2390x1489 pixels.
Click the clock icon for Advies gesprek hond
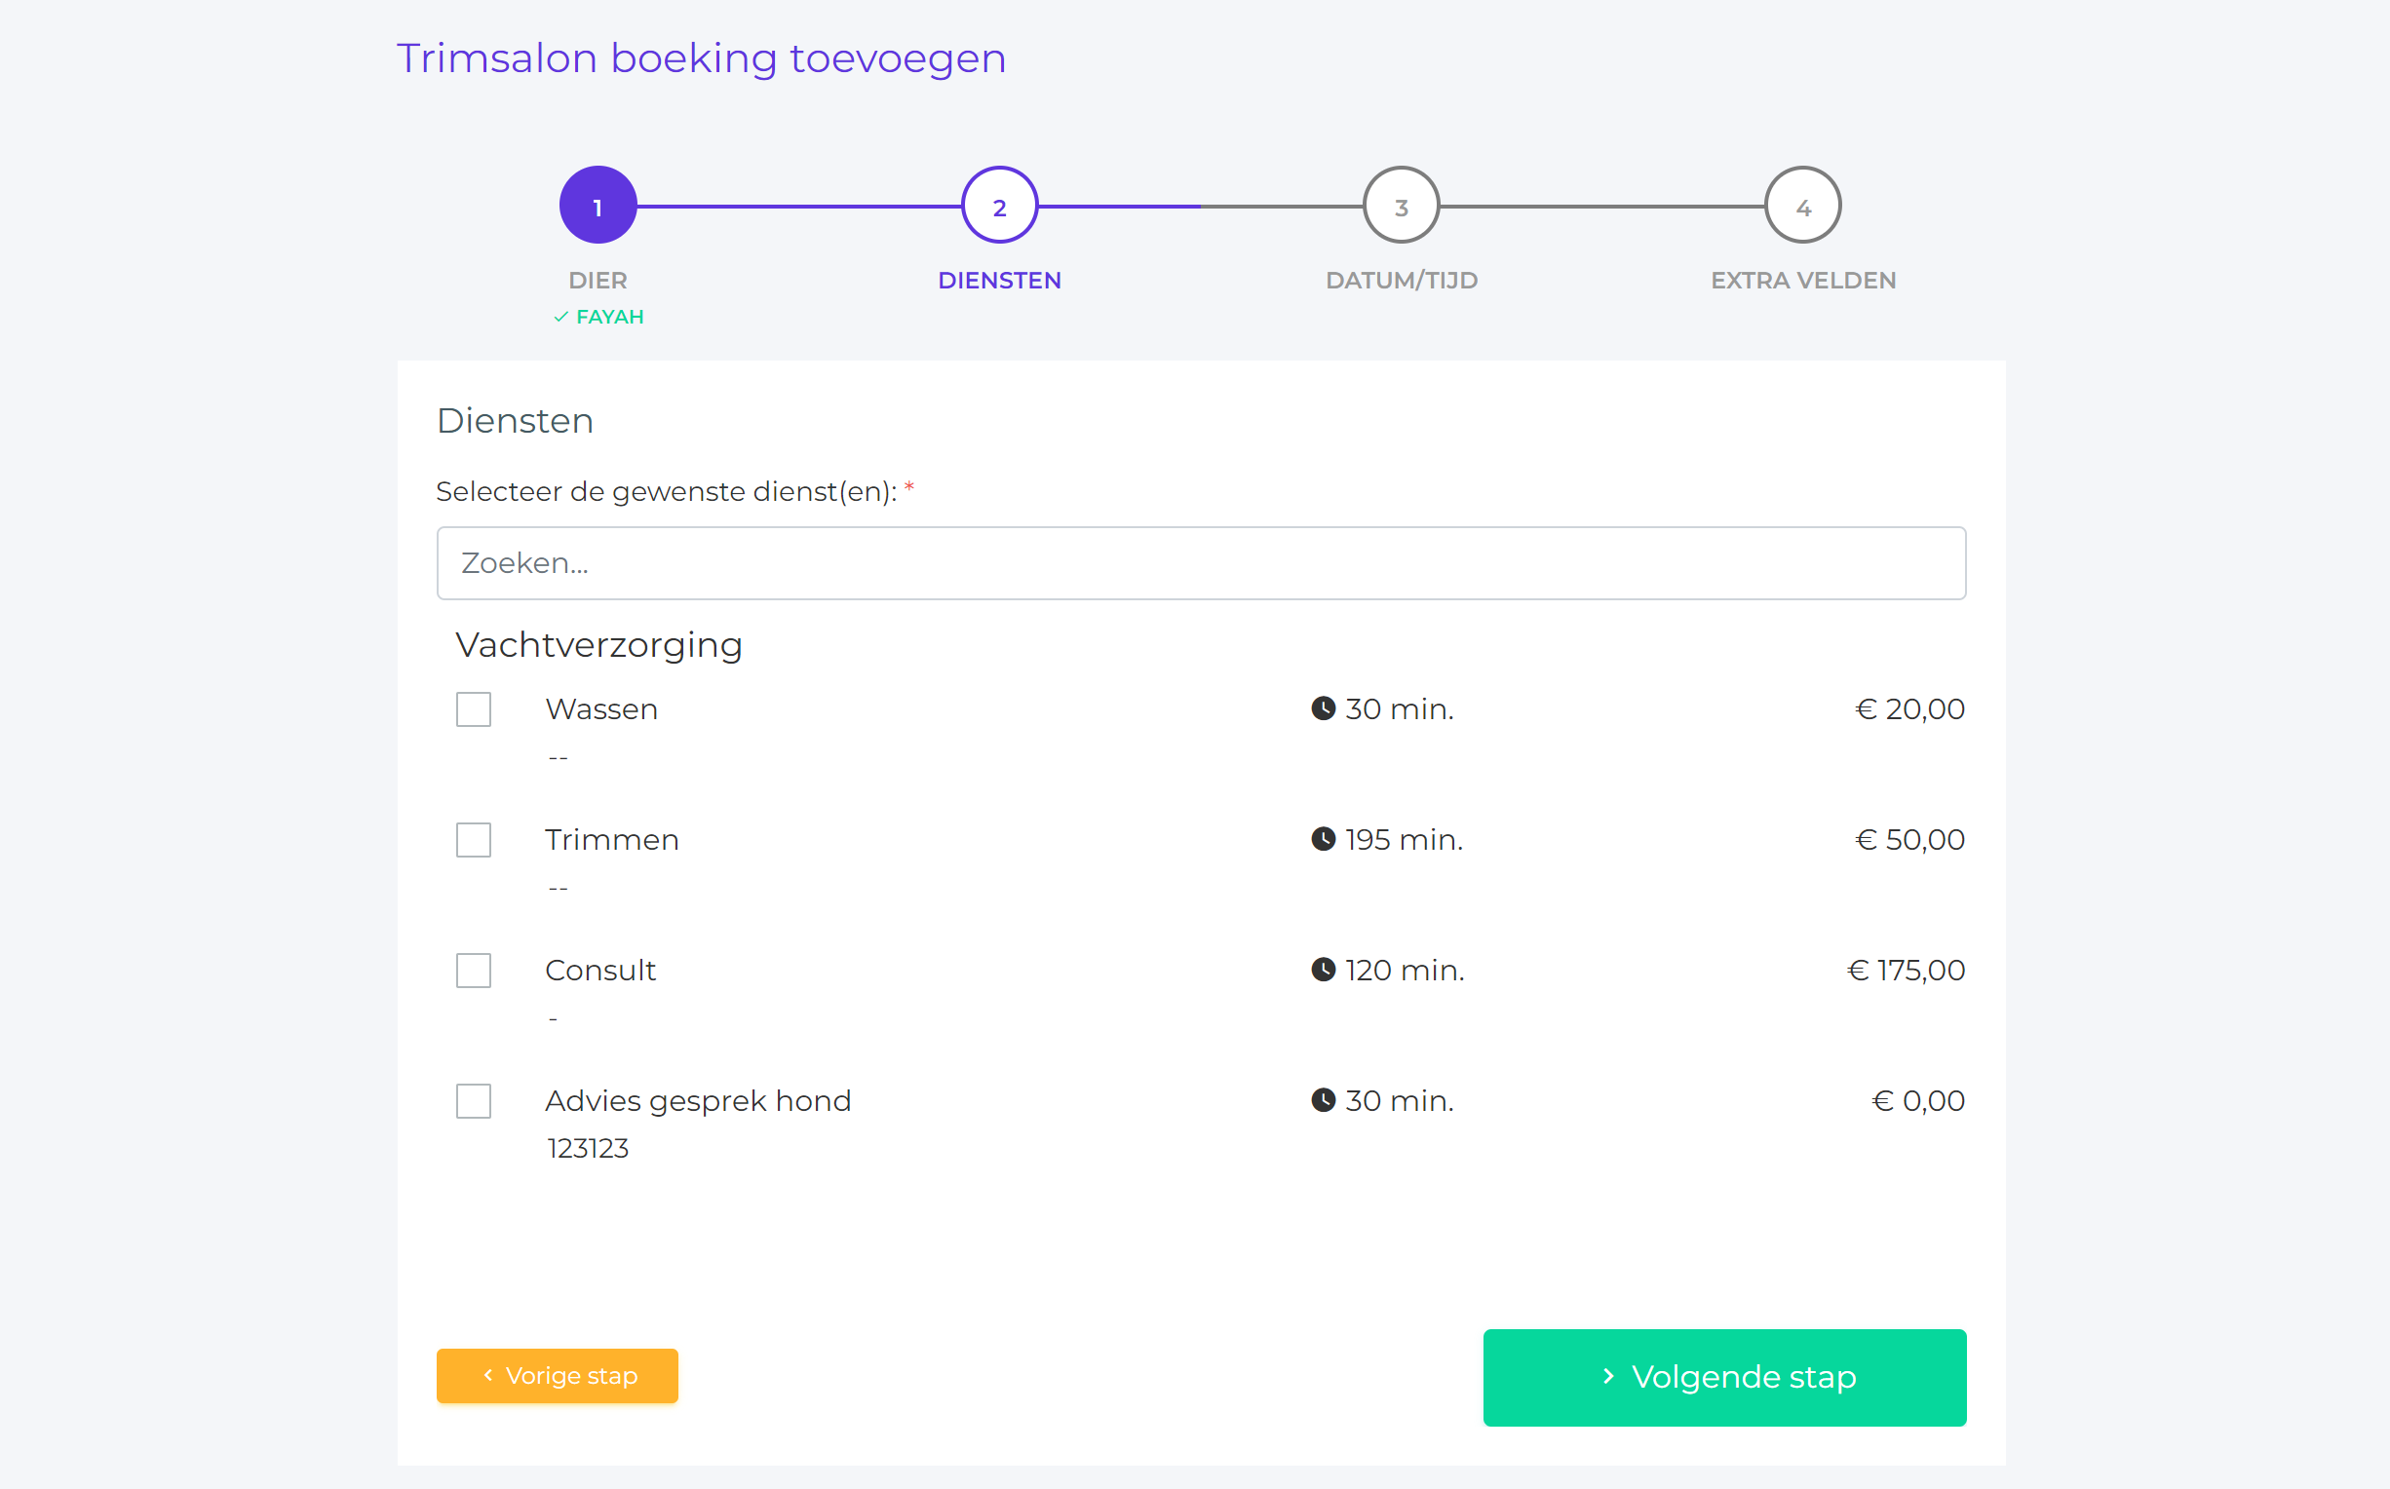coord(1324,1100)
